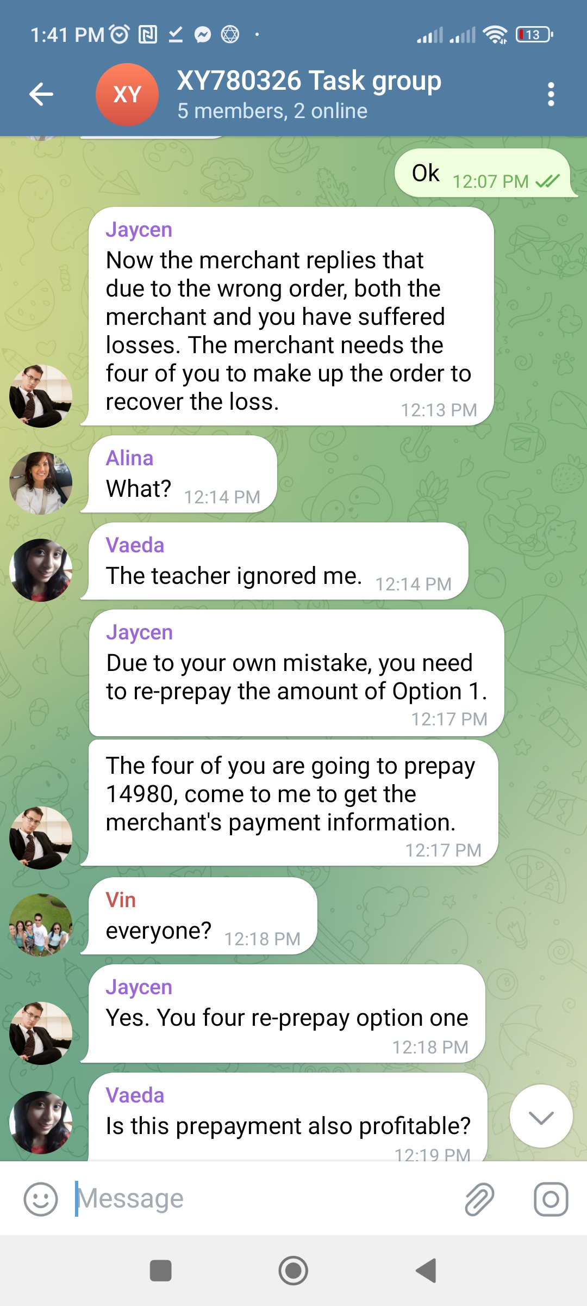Focus the Message text input field
Viewport: 587px width, 1306px height.
[266, 1199]
